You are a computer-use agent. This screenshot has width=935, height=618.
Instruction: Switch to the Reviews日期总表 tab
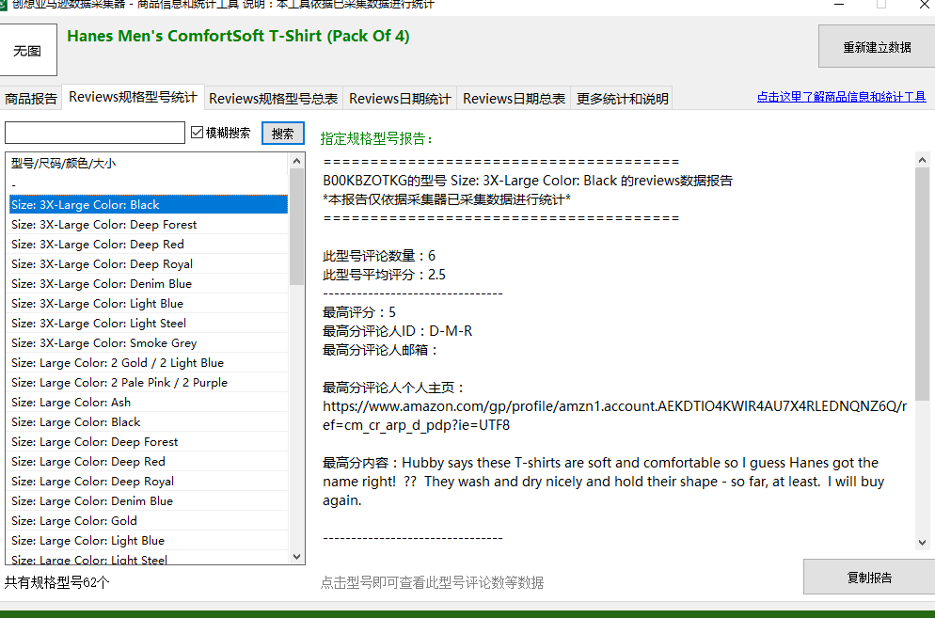pos(514,99)
